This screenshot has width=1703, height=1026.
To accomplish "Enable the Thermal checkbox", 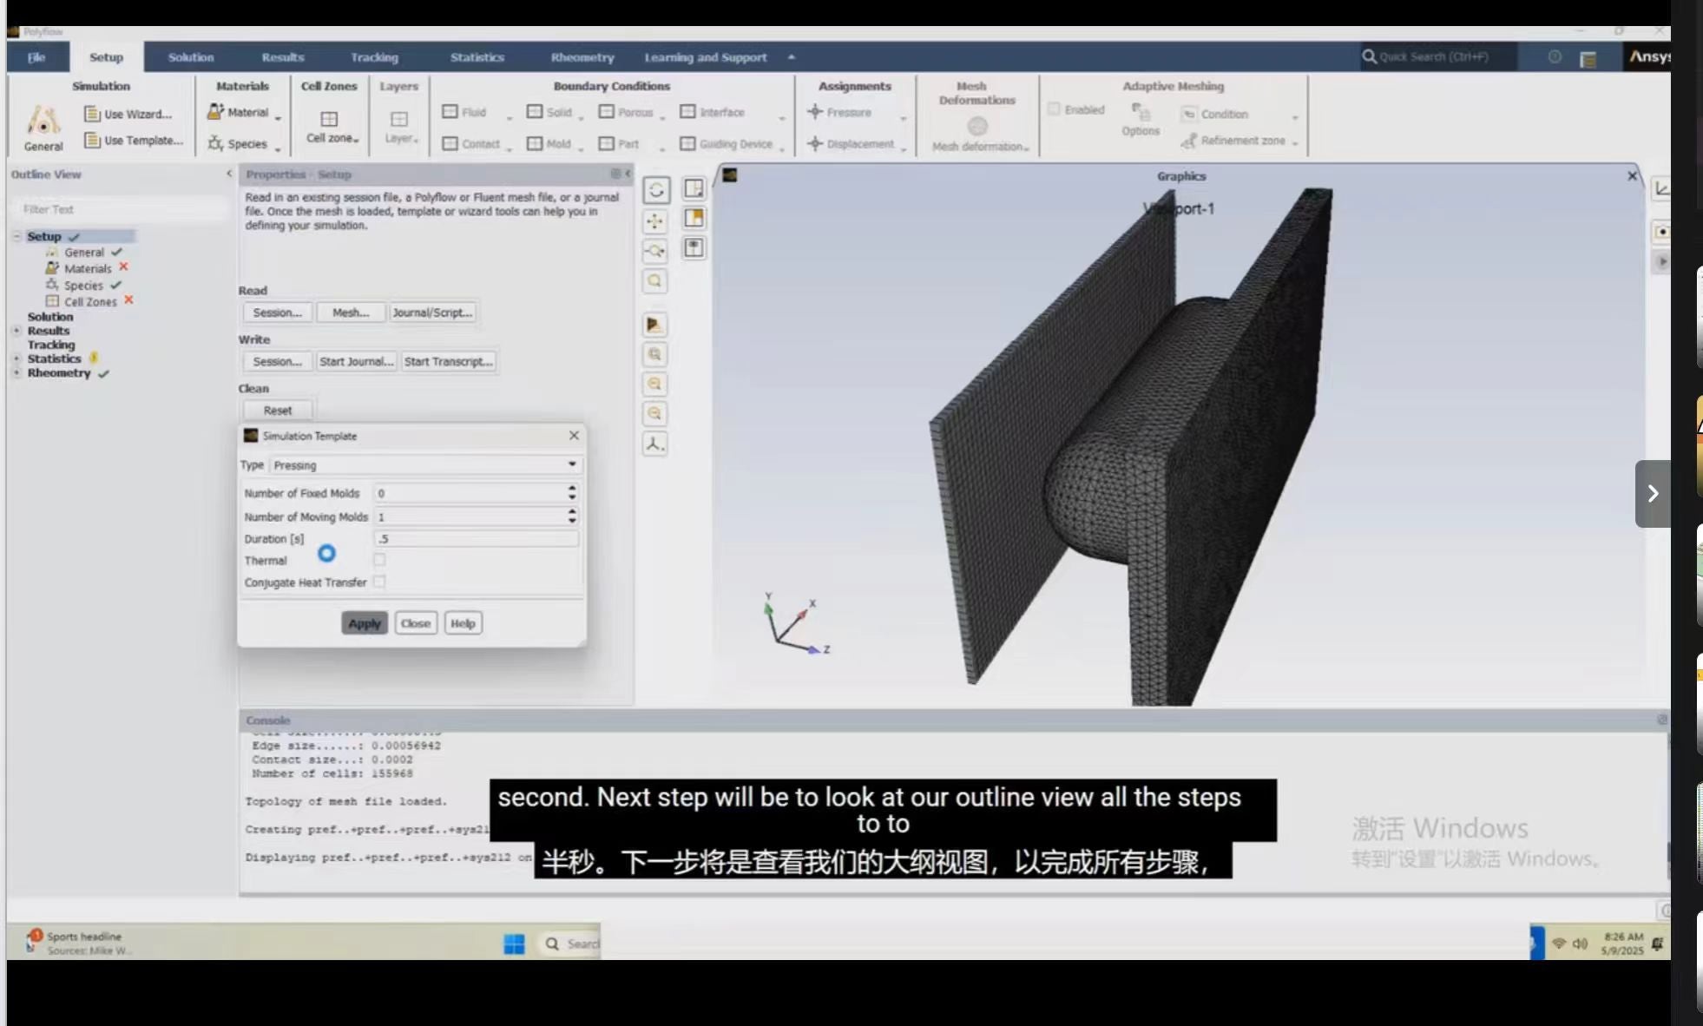I will coord(379,560).
